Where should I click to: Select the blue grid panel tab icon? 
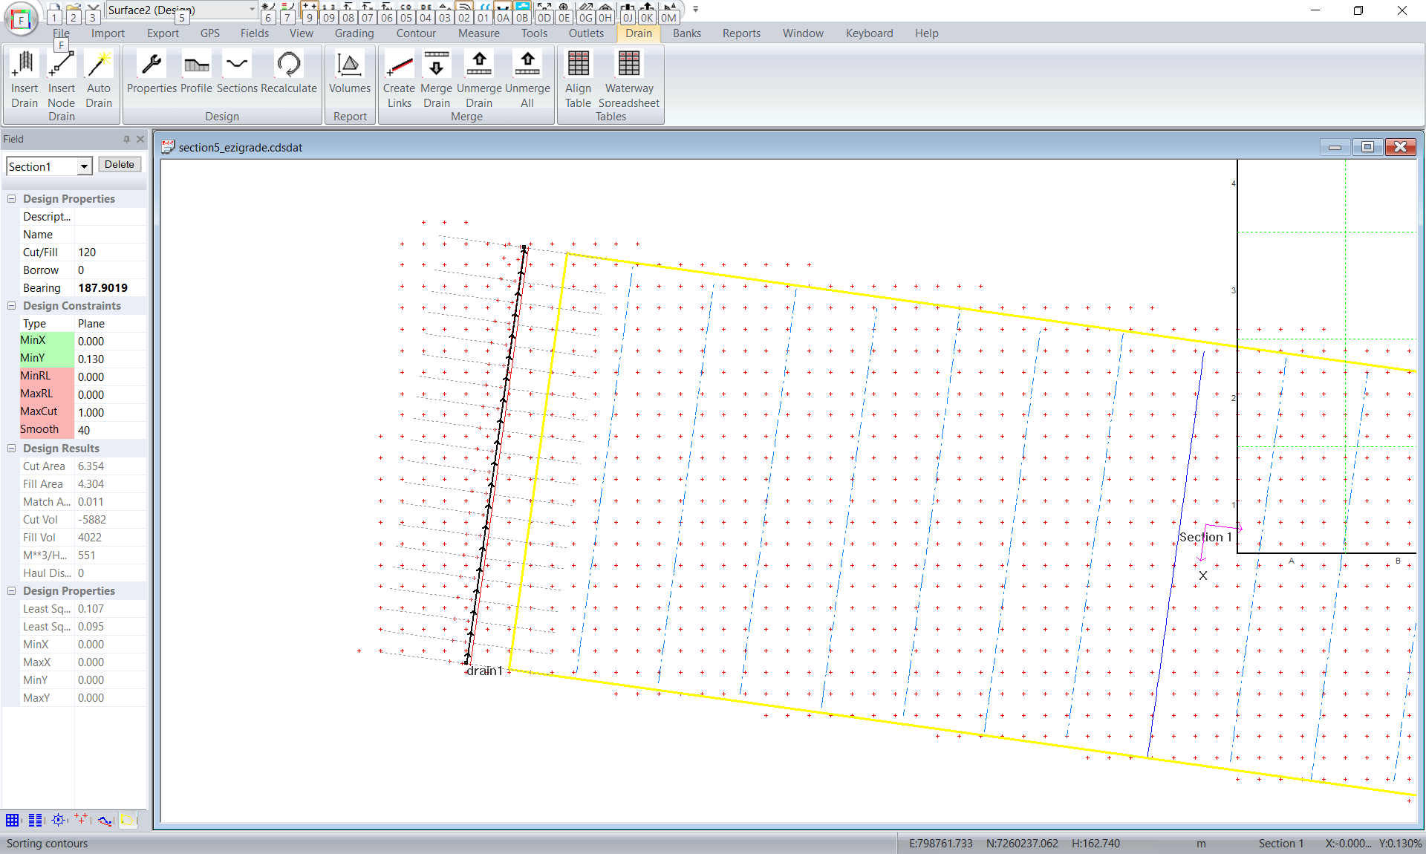(x=13, y=820)
